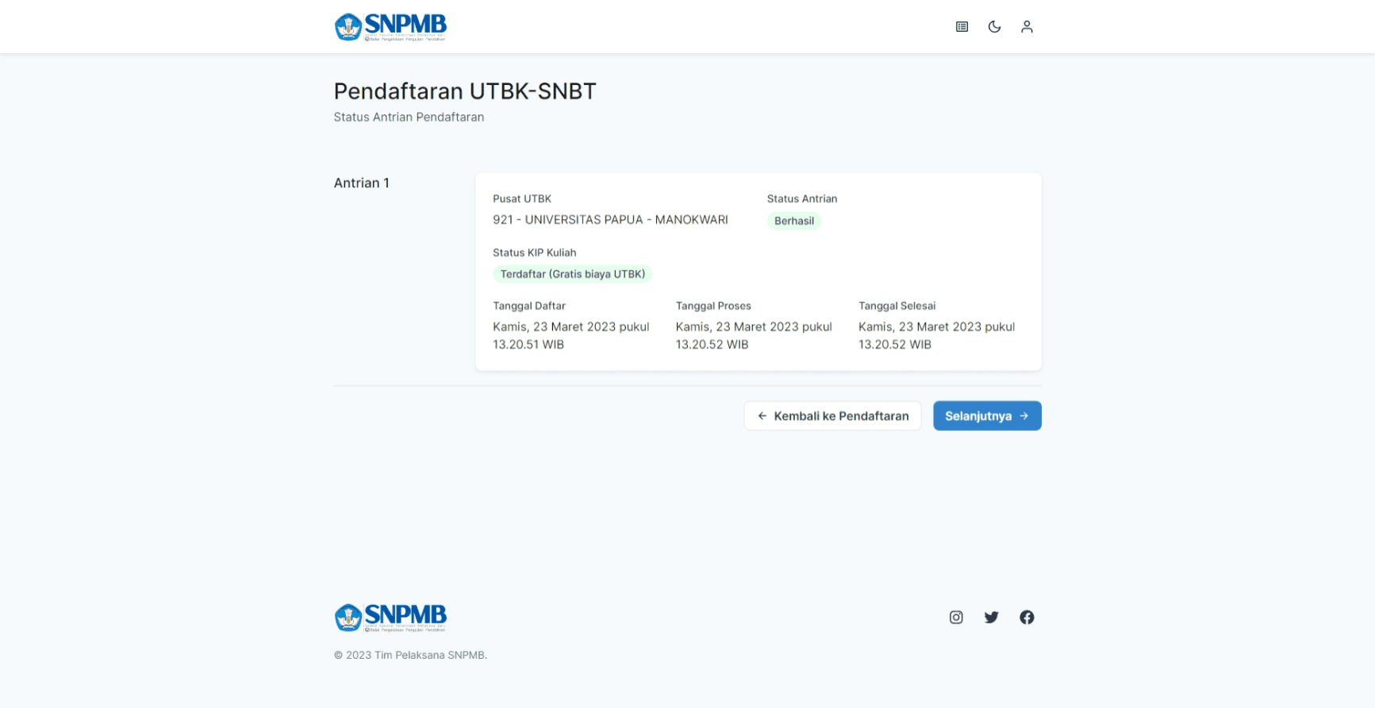Click the SNPMB logo in the footer

[x=390, y=618]
